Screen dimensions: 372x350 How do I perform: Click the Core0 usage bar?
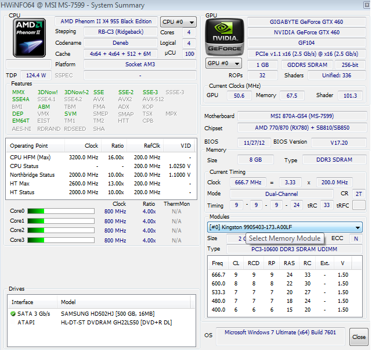(61, 211)
